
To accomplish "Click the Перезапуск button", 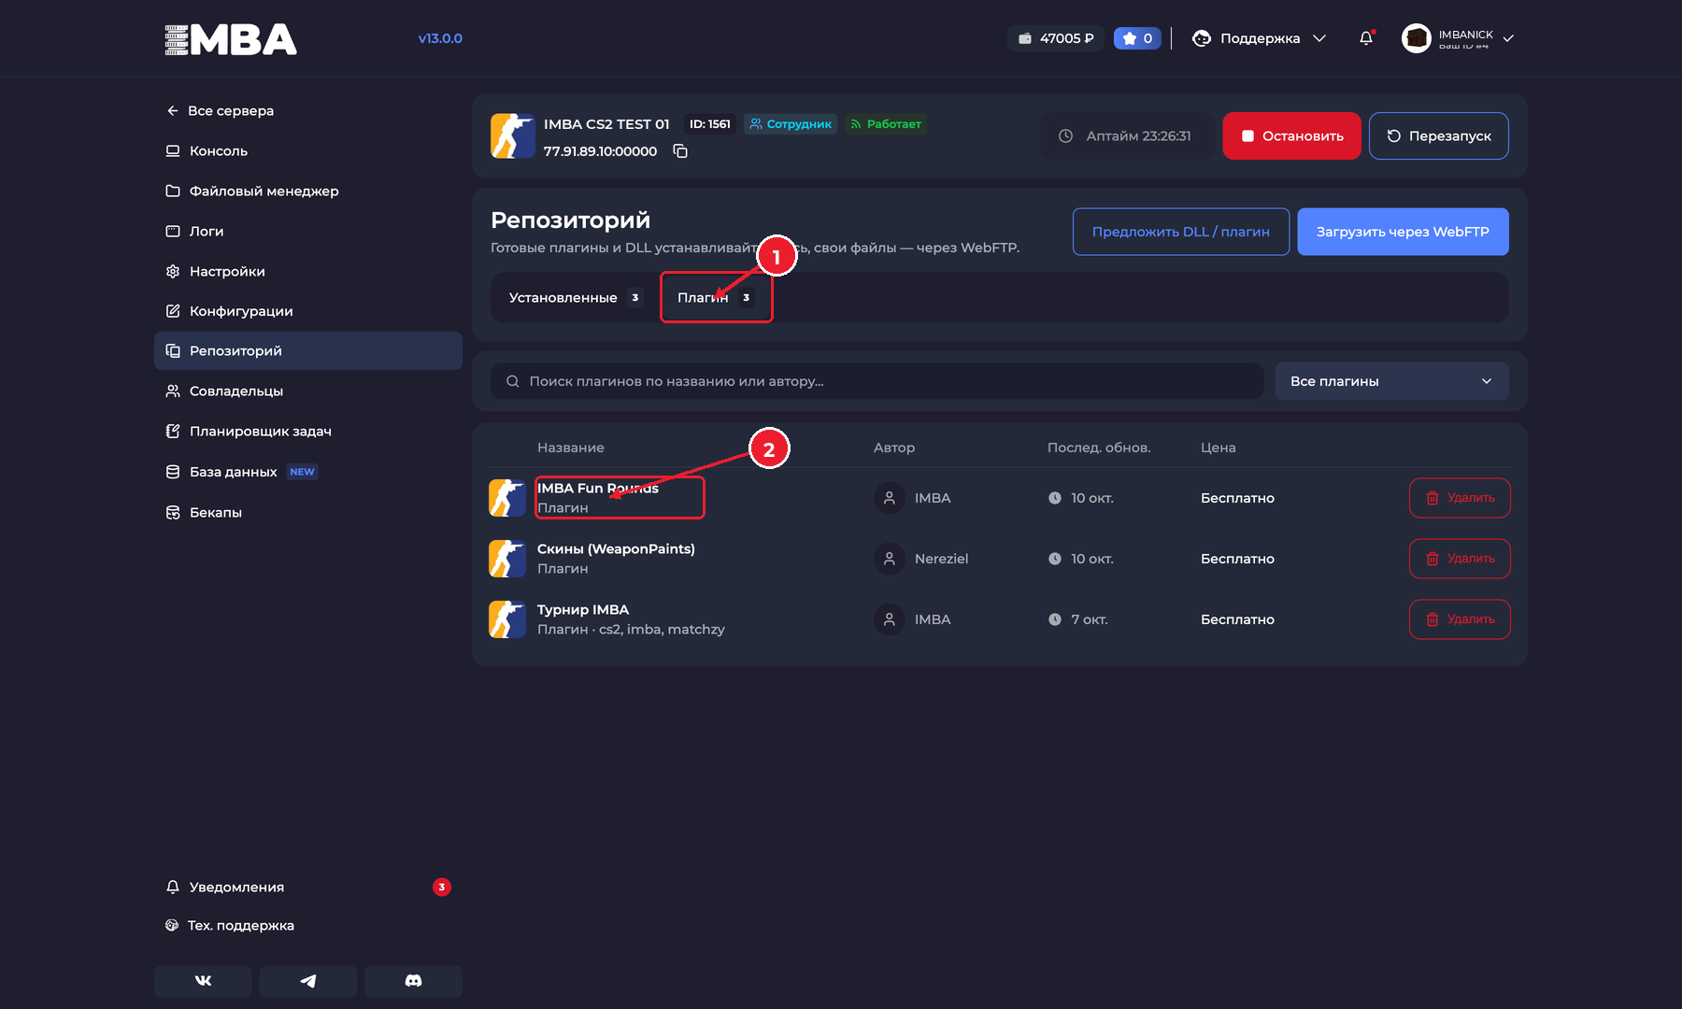I will [x=1438, y=136].
